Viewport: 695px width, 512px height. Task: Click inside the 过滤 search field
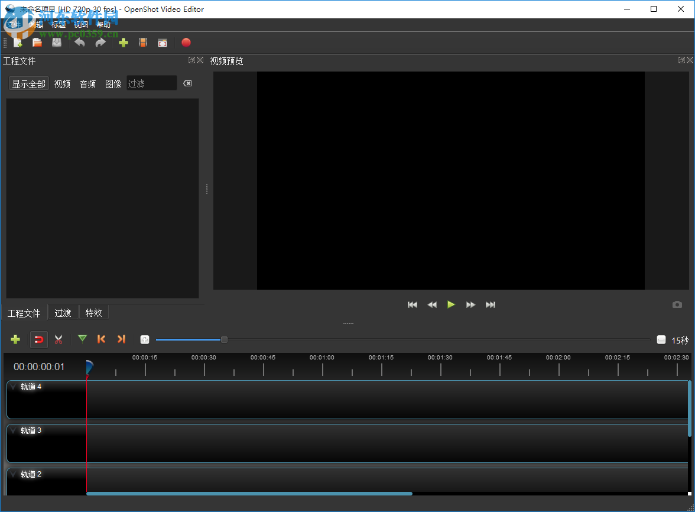pyautogui.click(x=151, y=83)
